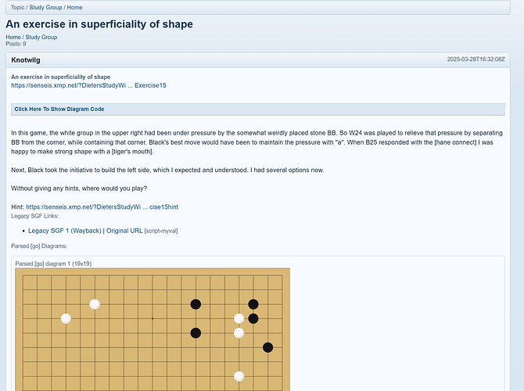Open the "Home" link below the thread title
The image size is (524, 391).
click(13, 37)
